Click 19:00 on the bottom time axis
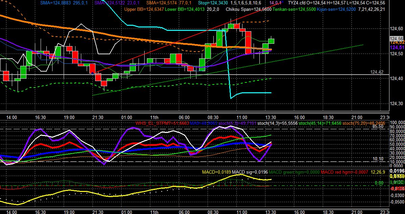This screenshot has width=405, height=214. pos(69,212)
